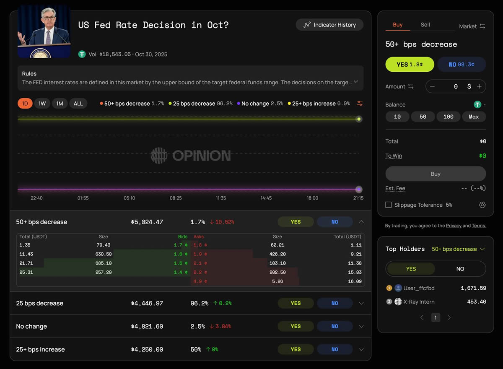Select NO 98.3¢ outcome option
This screenshot has width=503, height=369.
click(x=462, y=65)
